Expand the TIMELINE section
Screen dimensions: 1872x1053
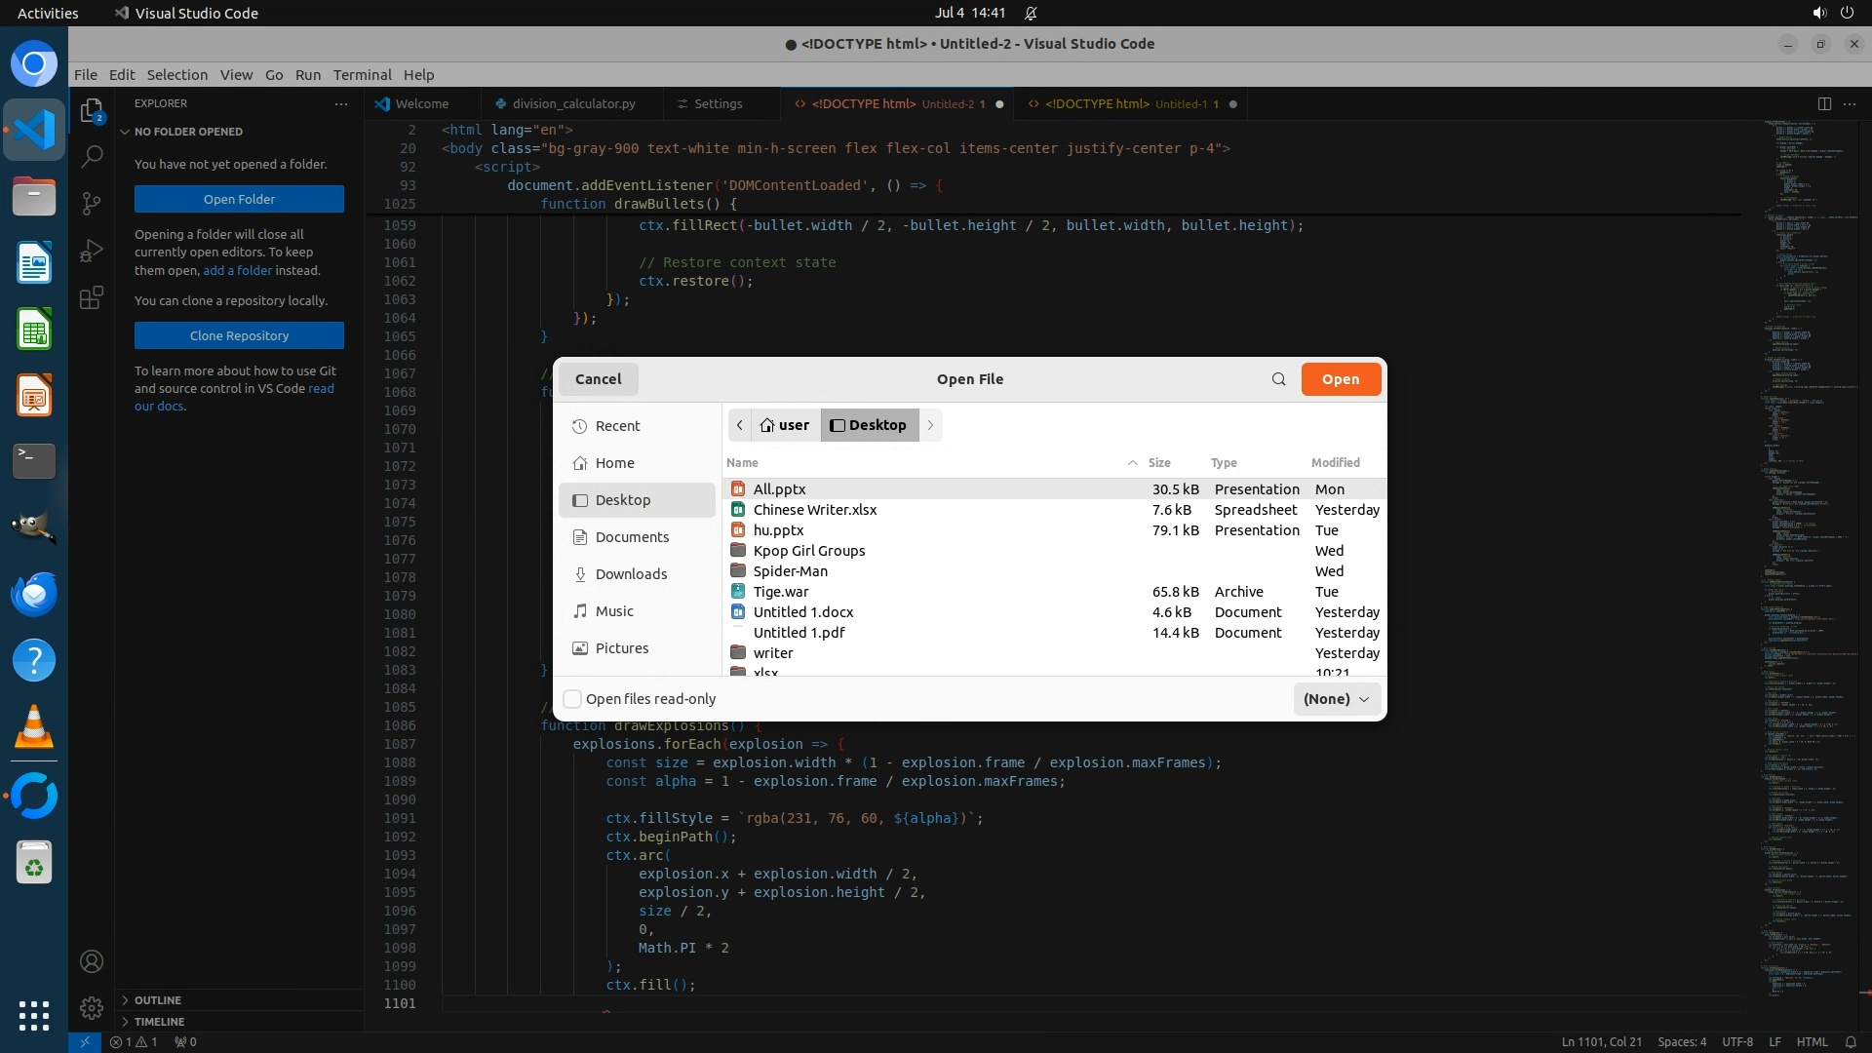(159, 1022)
